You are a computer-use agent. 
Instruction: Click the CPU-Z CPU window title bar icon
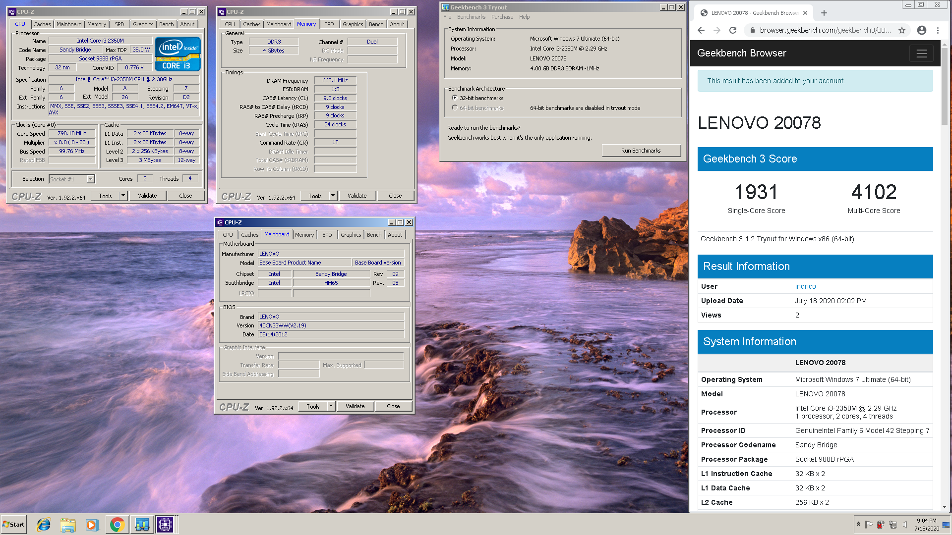pyautogui.click(x=12, y=12)
